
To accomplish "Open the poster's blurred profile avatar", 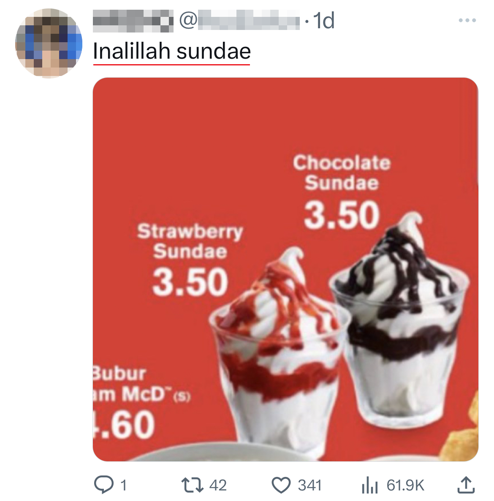I will pos(49,43).
